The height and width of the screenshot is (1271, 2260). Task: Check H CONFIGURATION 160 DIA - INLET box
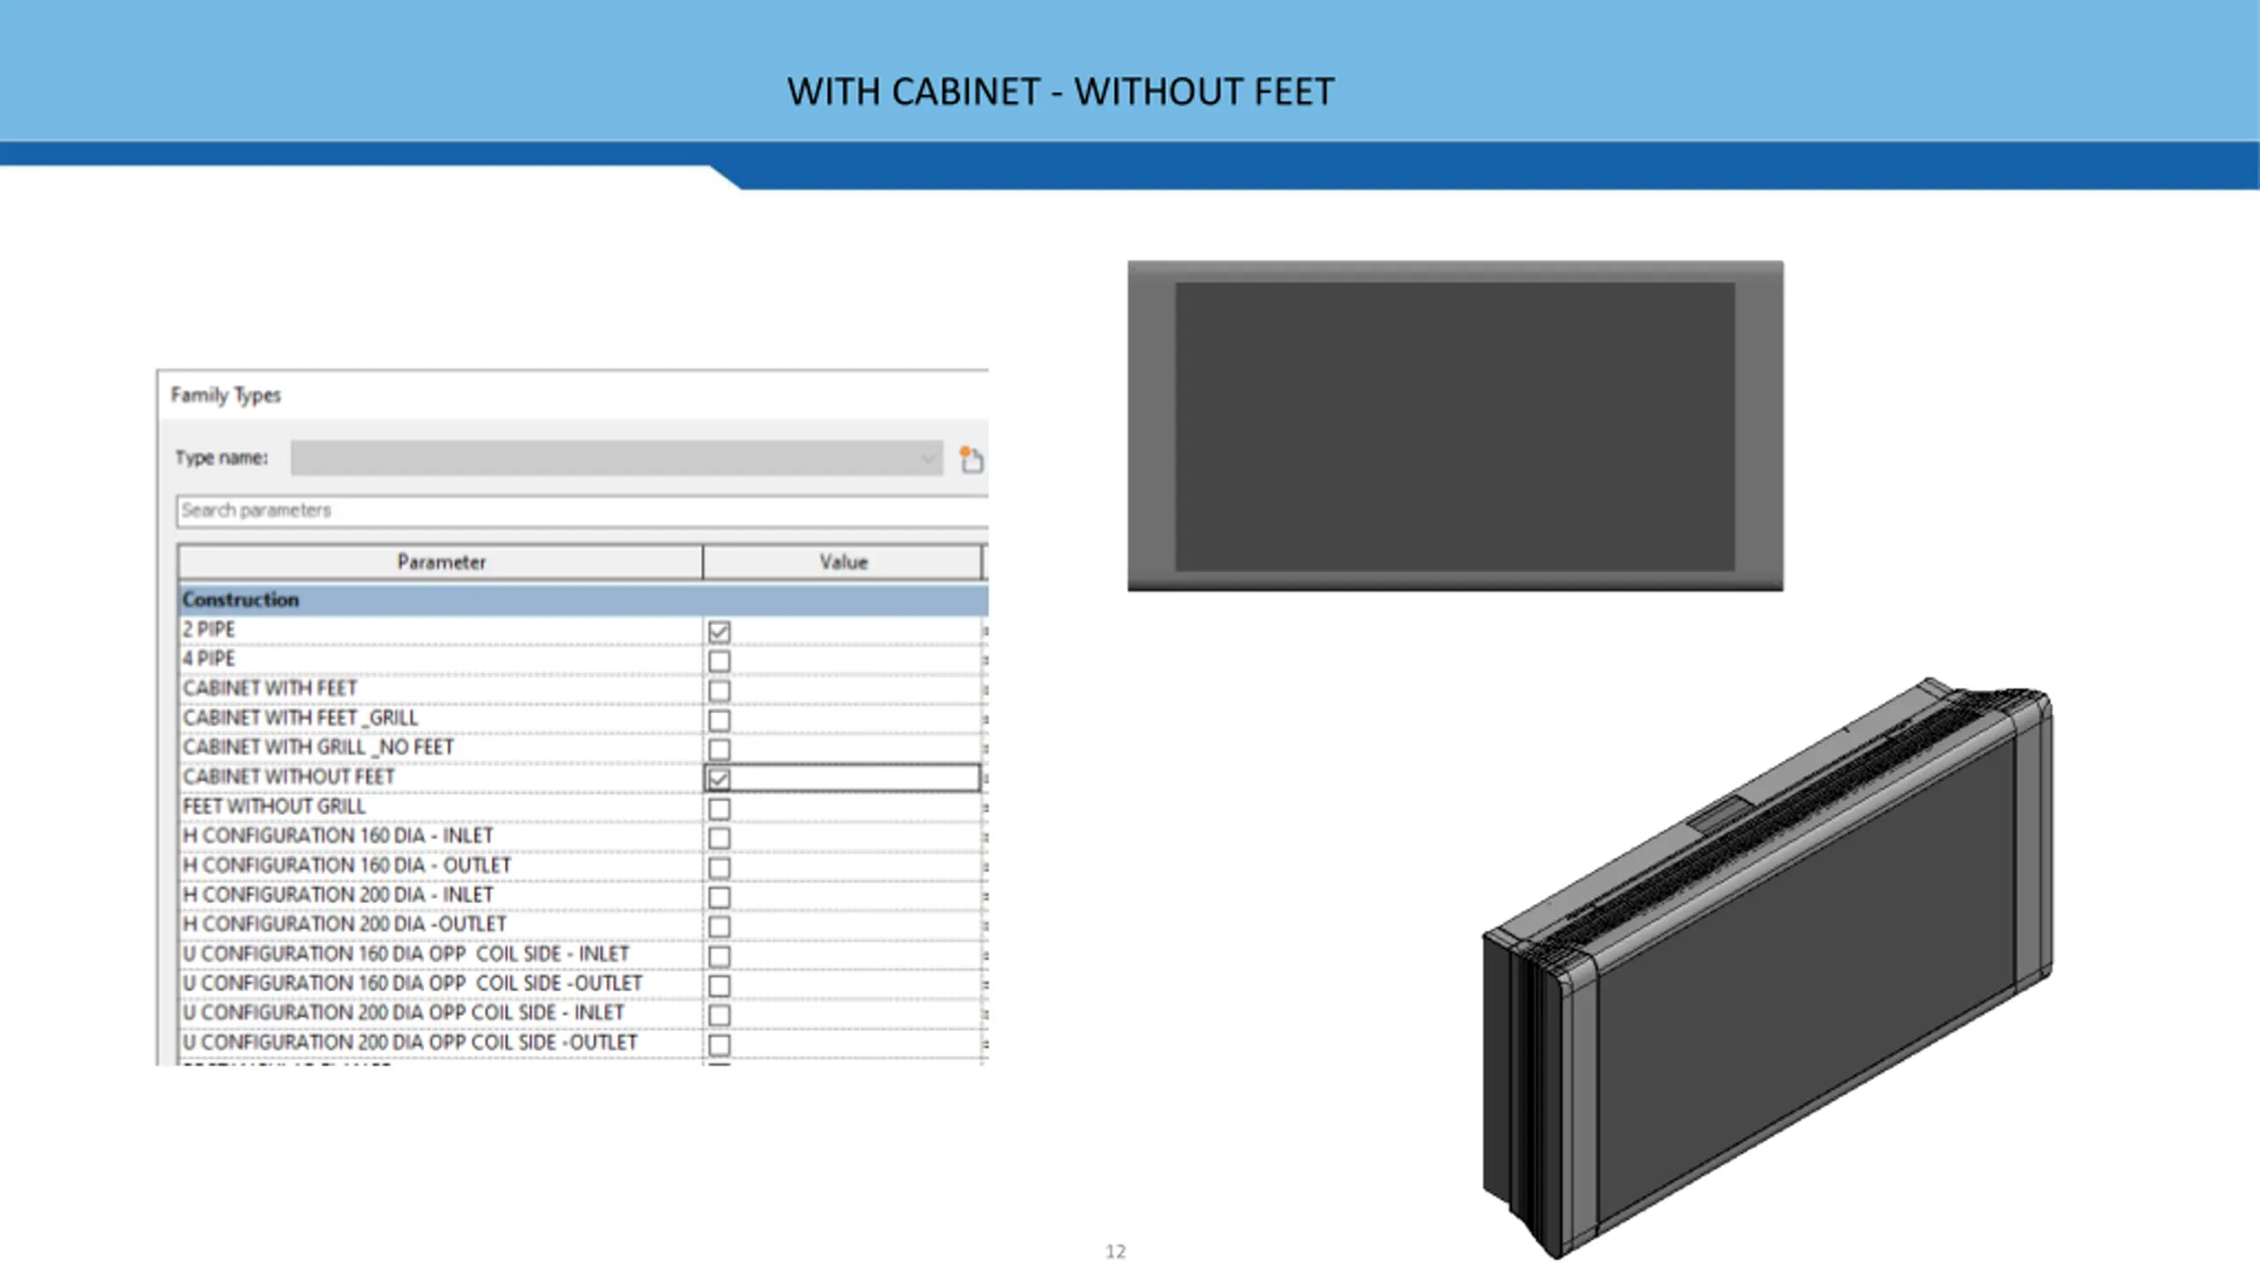click(719, 838)
